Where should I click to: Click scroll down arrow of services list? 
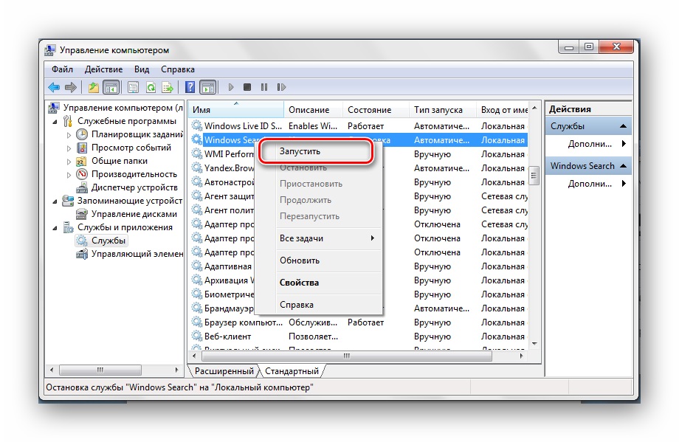[x=534, y=344]
